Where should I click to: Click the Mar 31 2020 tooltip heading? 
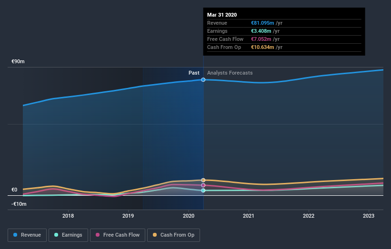pyautogui.click(x=222, y=15)
